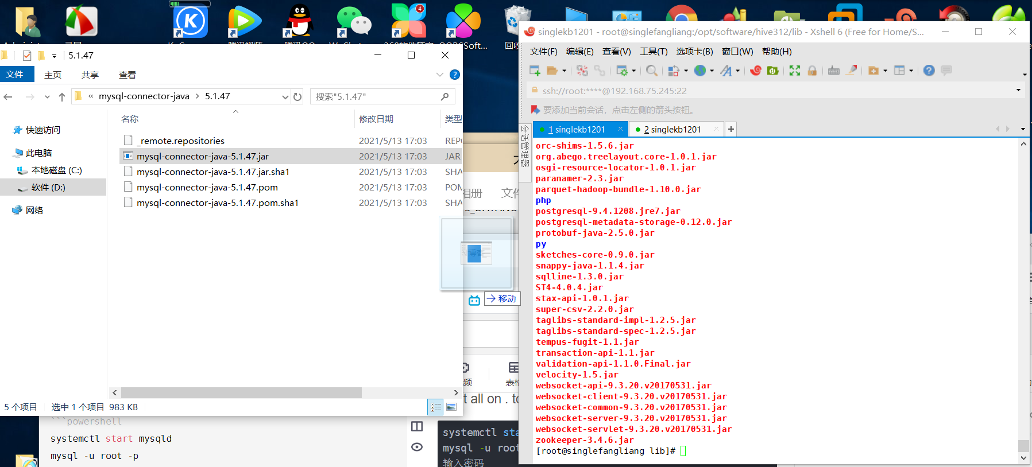
Task: Open Xshell help question mark icon
Action: 929,71
